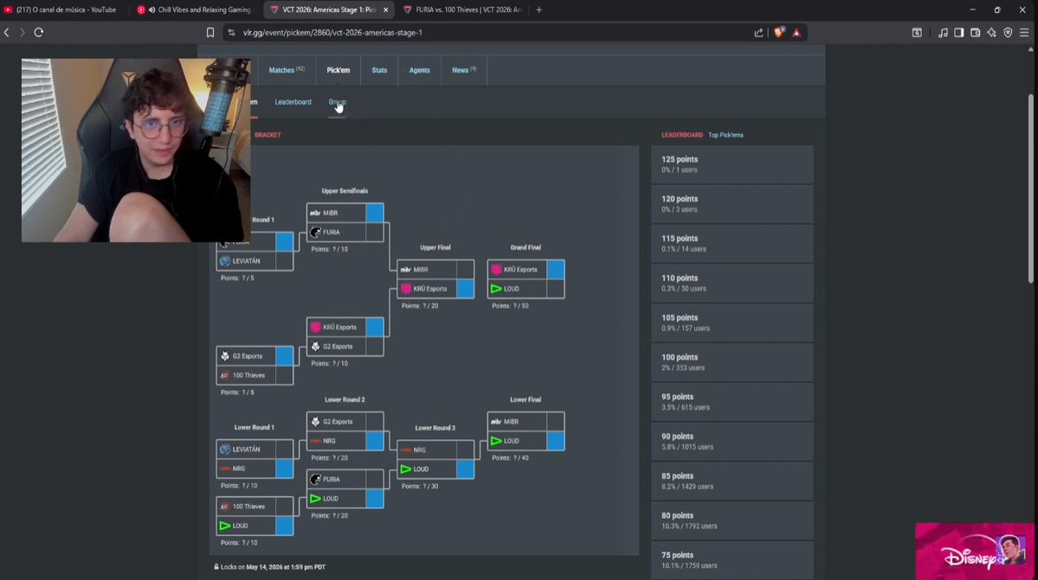Screen dimensions: 1038x580
Task: Open the media control music note icon
Action: [x=943, y=32]
